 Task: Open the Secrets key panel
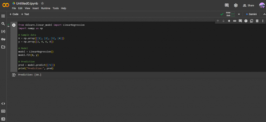pyautogui.click(x=3, y=39)
